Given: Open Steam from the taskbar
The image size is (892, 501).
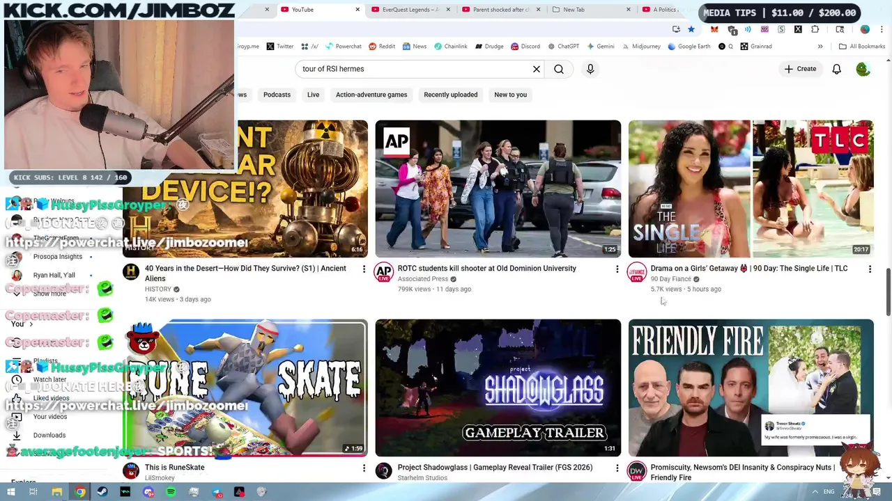Looking at the screenshot, I should tap(102, 492).
